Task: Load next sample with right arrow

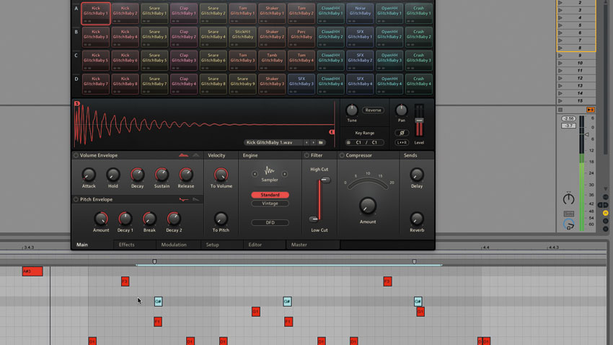Action: (313, 143)
